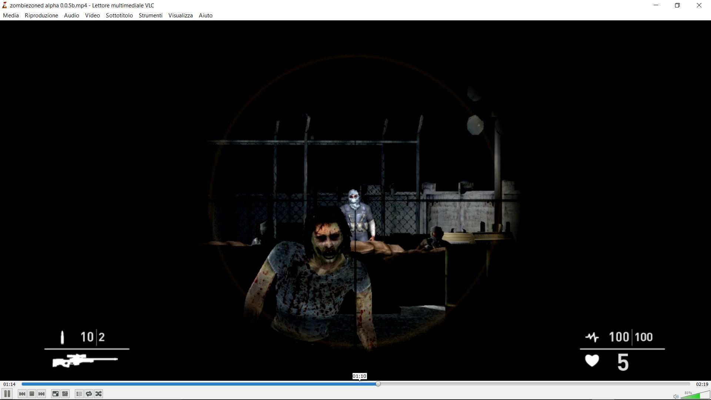Close the VLC window

[699, 5]
